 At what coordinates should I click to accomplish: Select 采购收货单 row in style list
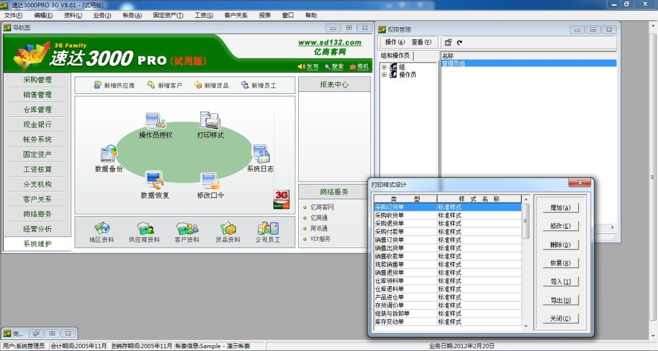[447, 215]
